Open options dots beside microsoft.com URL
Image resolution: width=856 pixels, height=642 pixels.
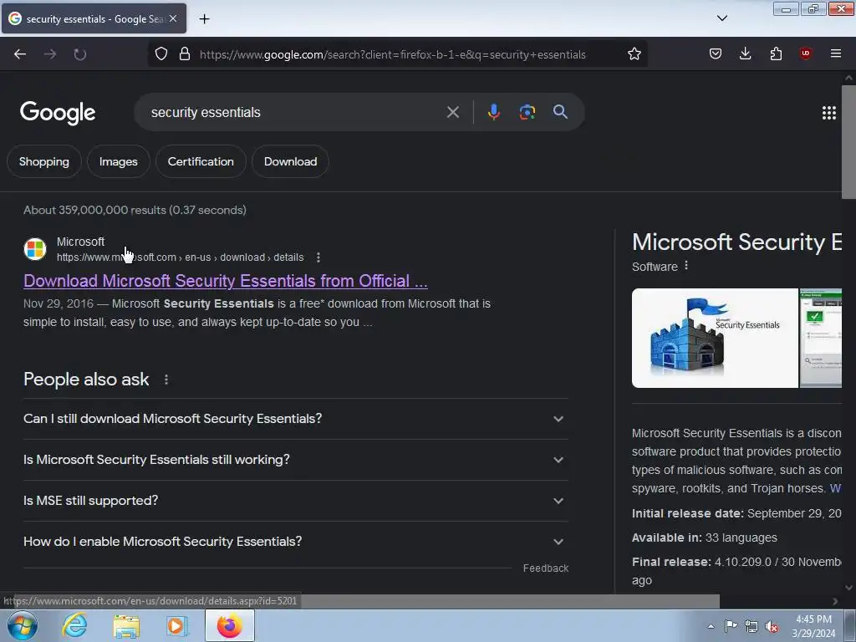pos(318,257)
